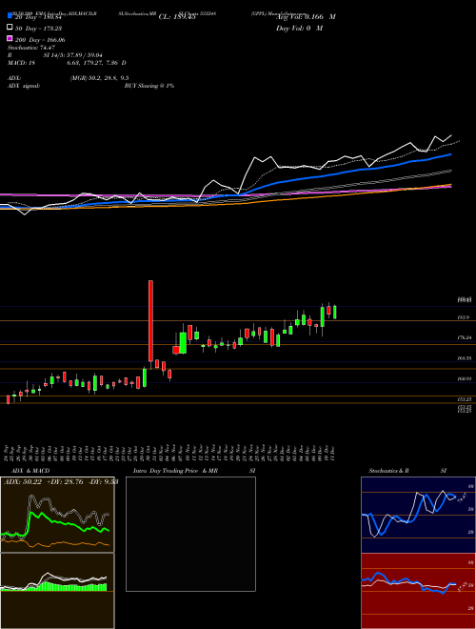
Task: Click the blue 20 Day EMA legend swatch
Action: 10,16
